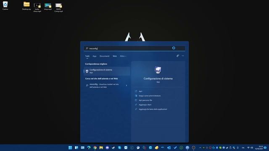Choose Aggiungi a Start
This screenshot has height=151, width=269.
click(145, 105)
